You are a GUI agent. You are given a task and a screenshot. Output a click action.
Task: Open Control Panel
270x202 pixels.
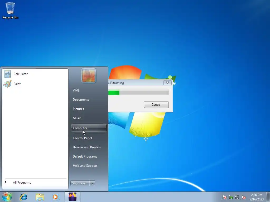point(89,138)
